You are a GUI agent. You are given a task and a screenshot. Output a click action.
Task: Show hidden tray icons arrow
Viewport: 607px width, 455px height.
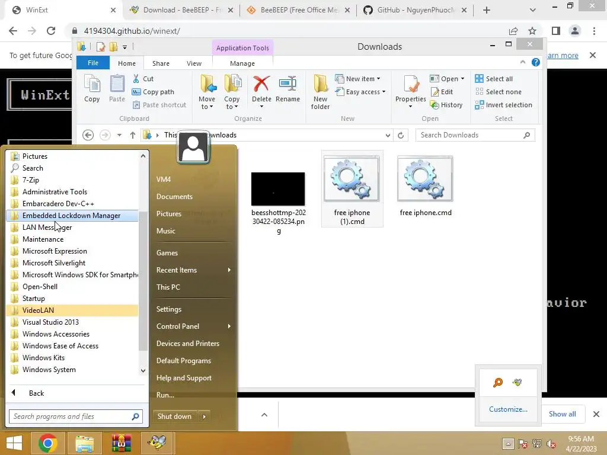coord(508,444)
